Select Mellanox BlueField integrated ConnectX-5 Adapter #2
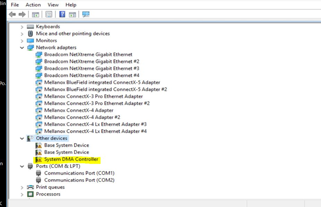 click(105, 89)
